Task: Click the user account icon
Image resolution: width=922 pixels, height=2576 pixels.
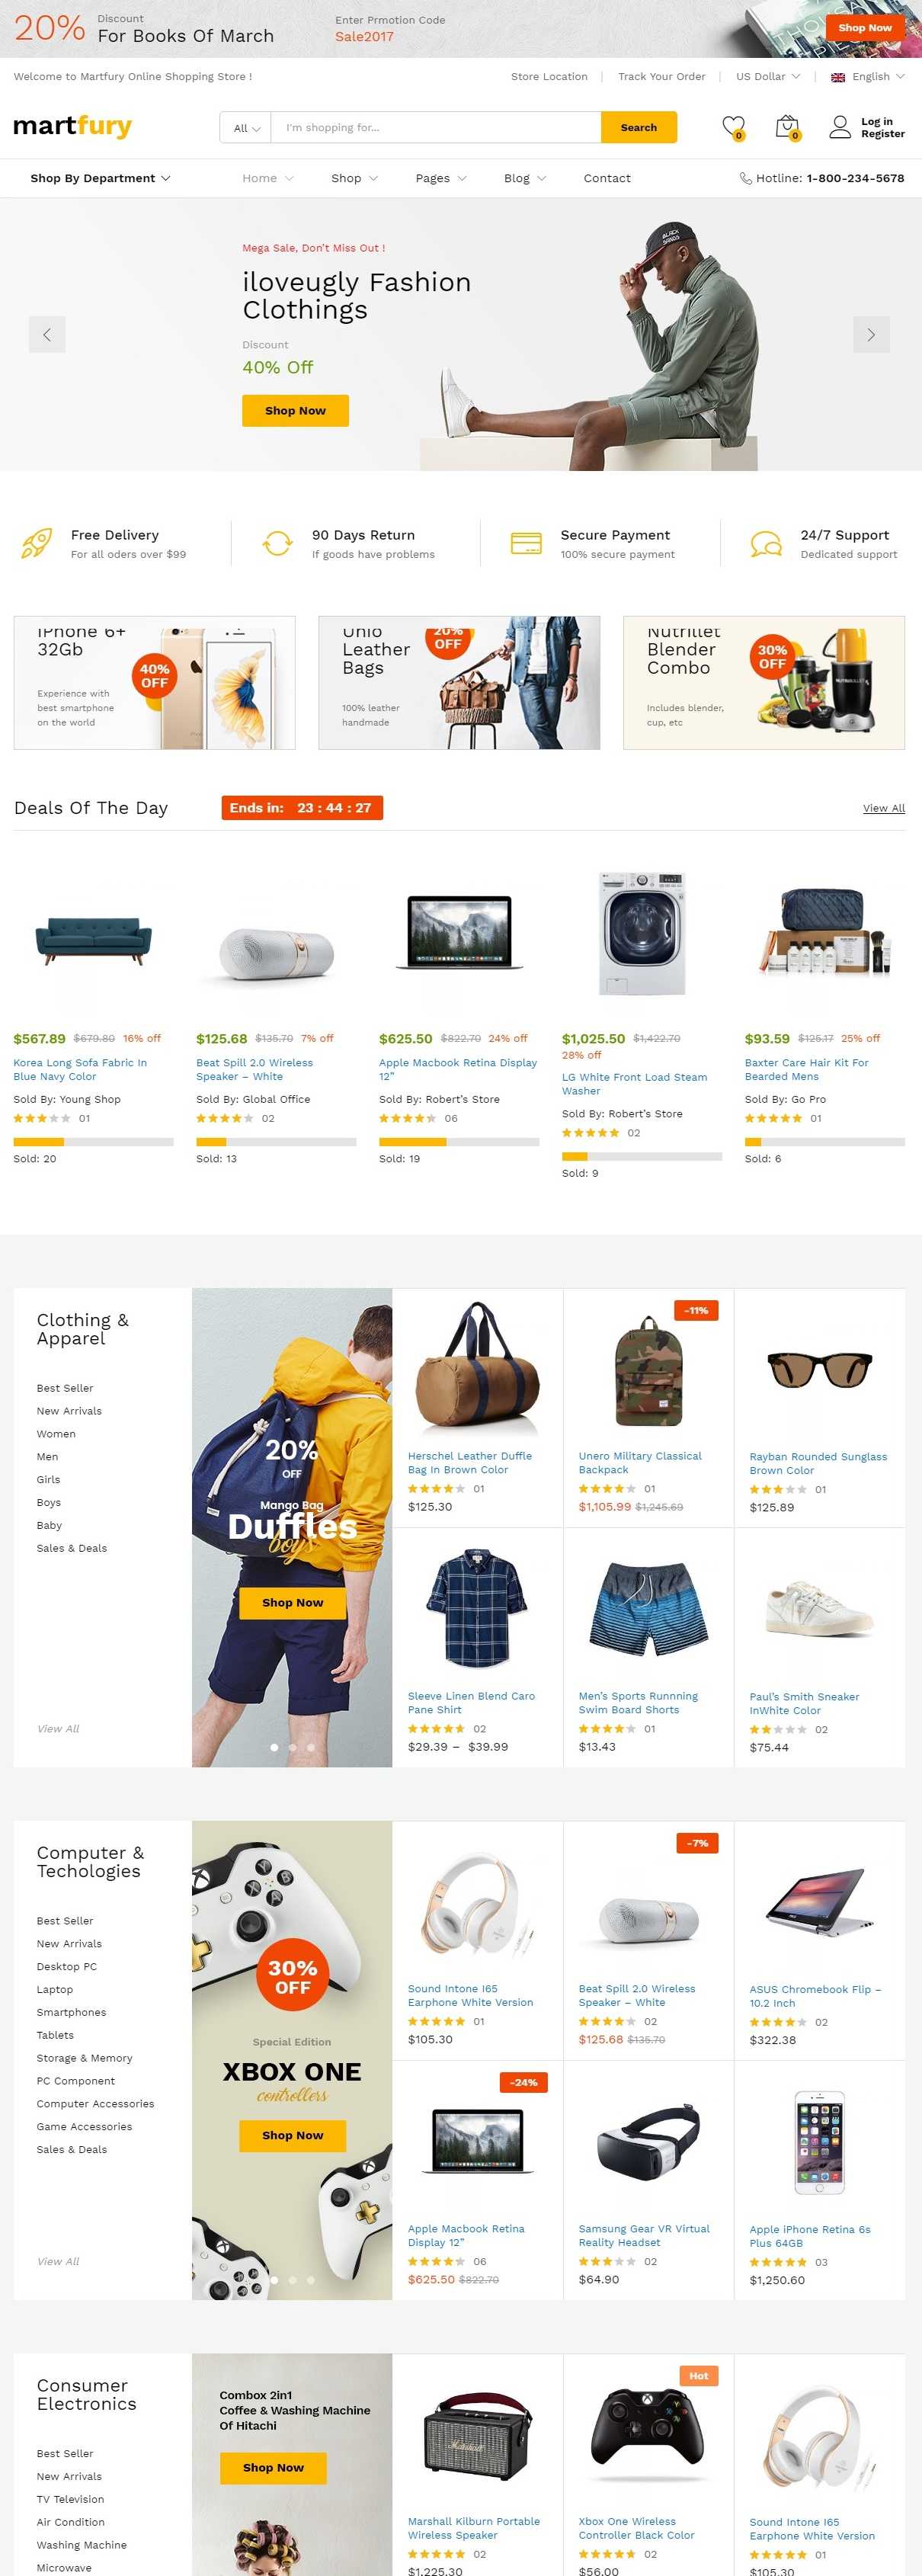Action: [840, 127]
